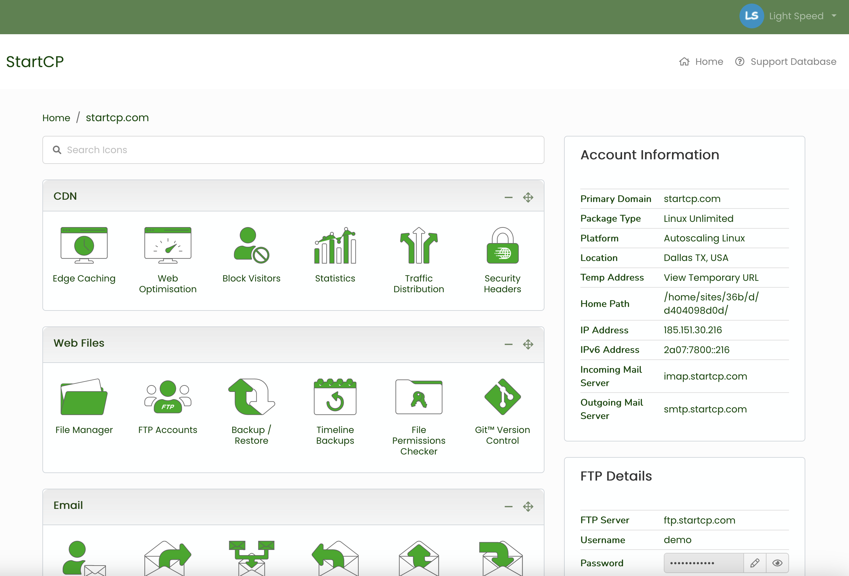This screenshot has width=849, height=576.
Task: Show FTP password with eye icon
Action: click(x=777, y=563)
